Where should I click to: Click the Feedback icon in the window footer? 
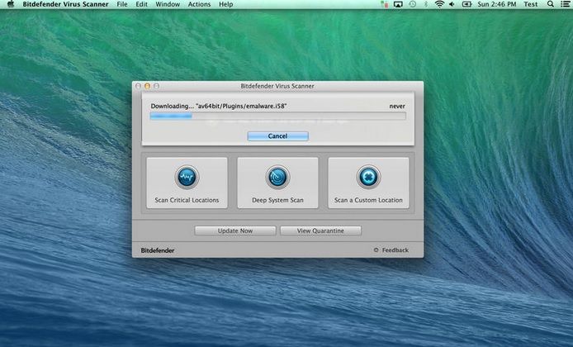376,250
